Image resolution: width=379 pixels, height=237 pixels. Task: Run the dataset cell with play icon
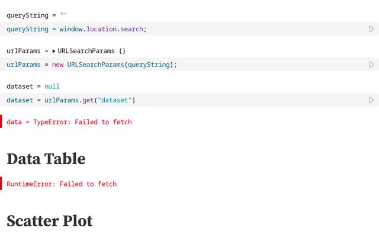tap(371, 100)
